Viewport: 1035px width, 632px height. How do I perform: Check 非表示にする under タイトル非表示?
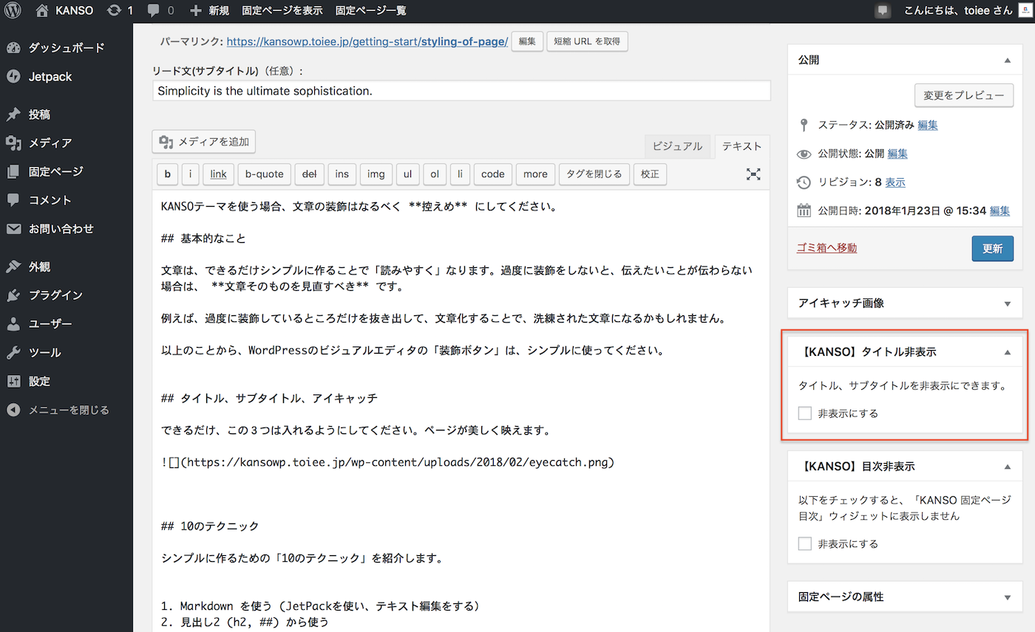(x=805, y=413)
